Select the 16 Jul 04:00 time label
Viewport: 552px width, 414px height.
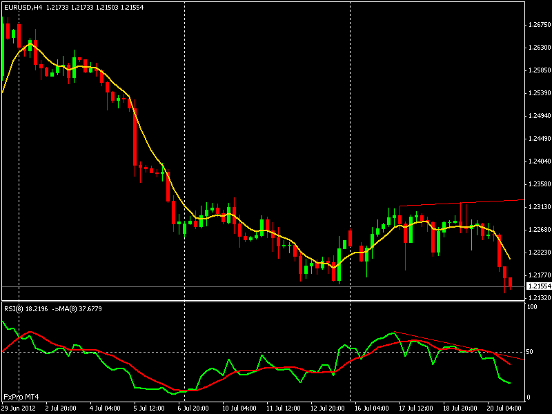click(372, 408)
